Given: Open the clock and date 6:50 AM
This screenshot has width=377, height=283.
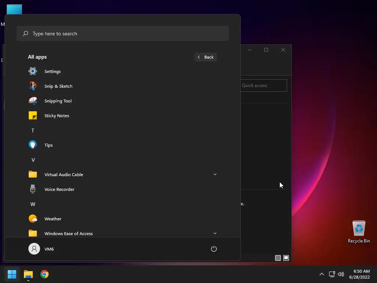Looking at the screenshot, I should (359, 274).
